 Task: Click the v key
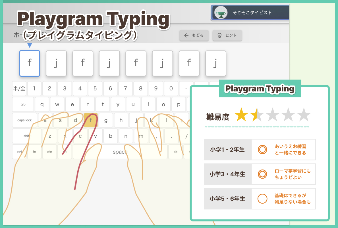96,136
